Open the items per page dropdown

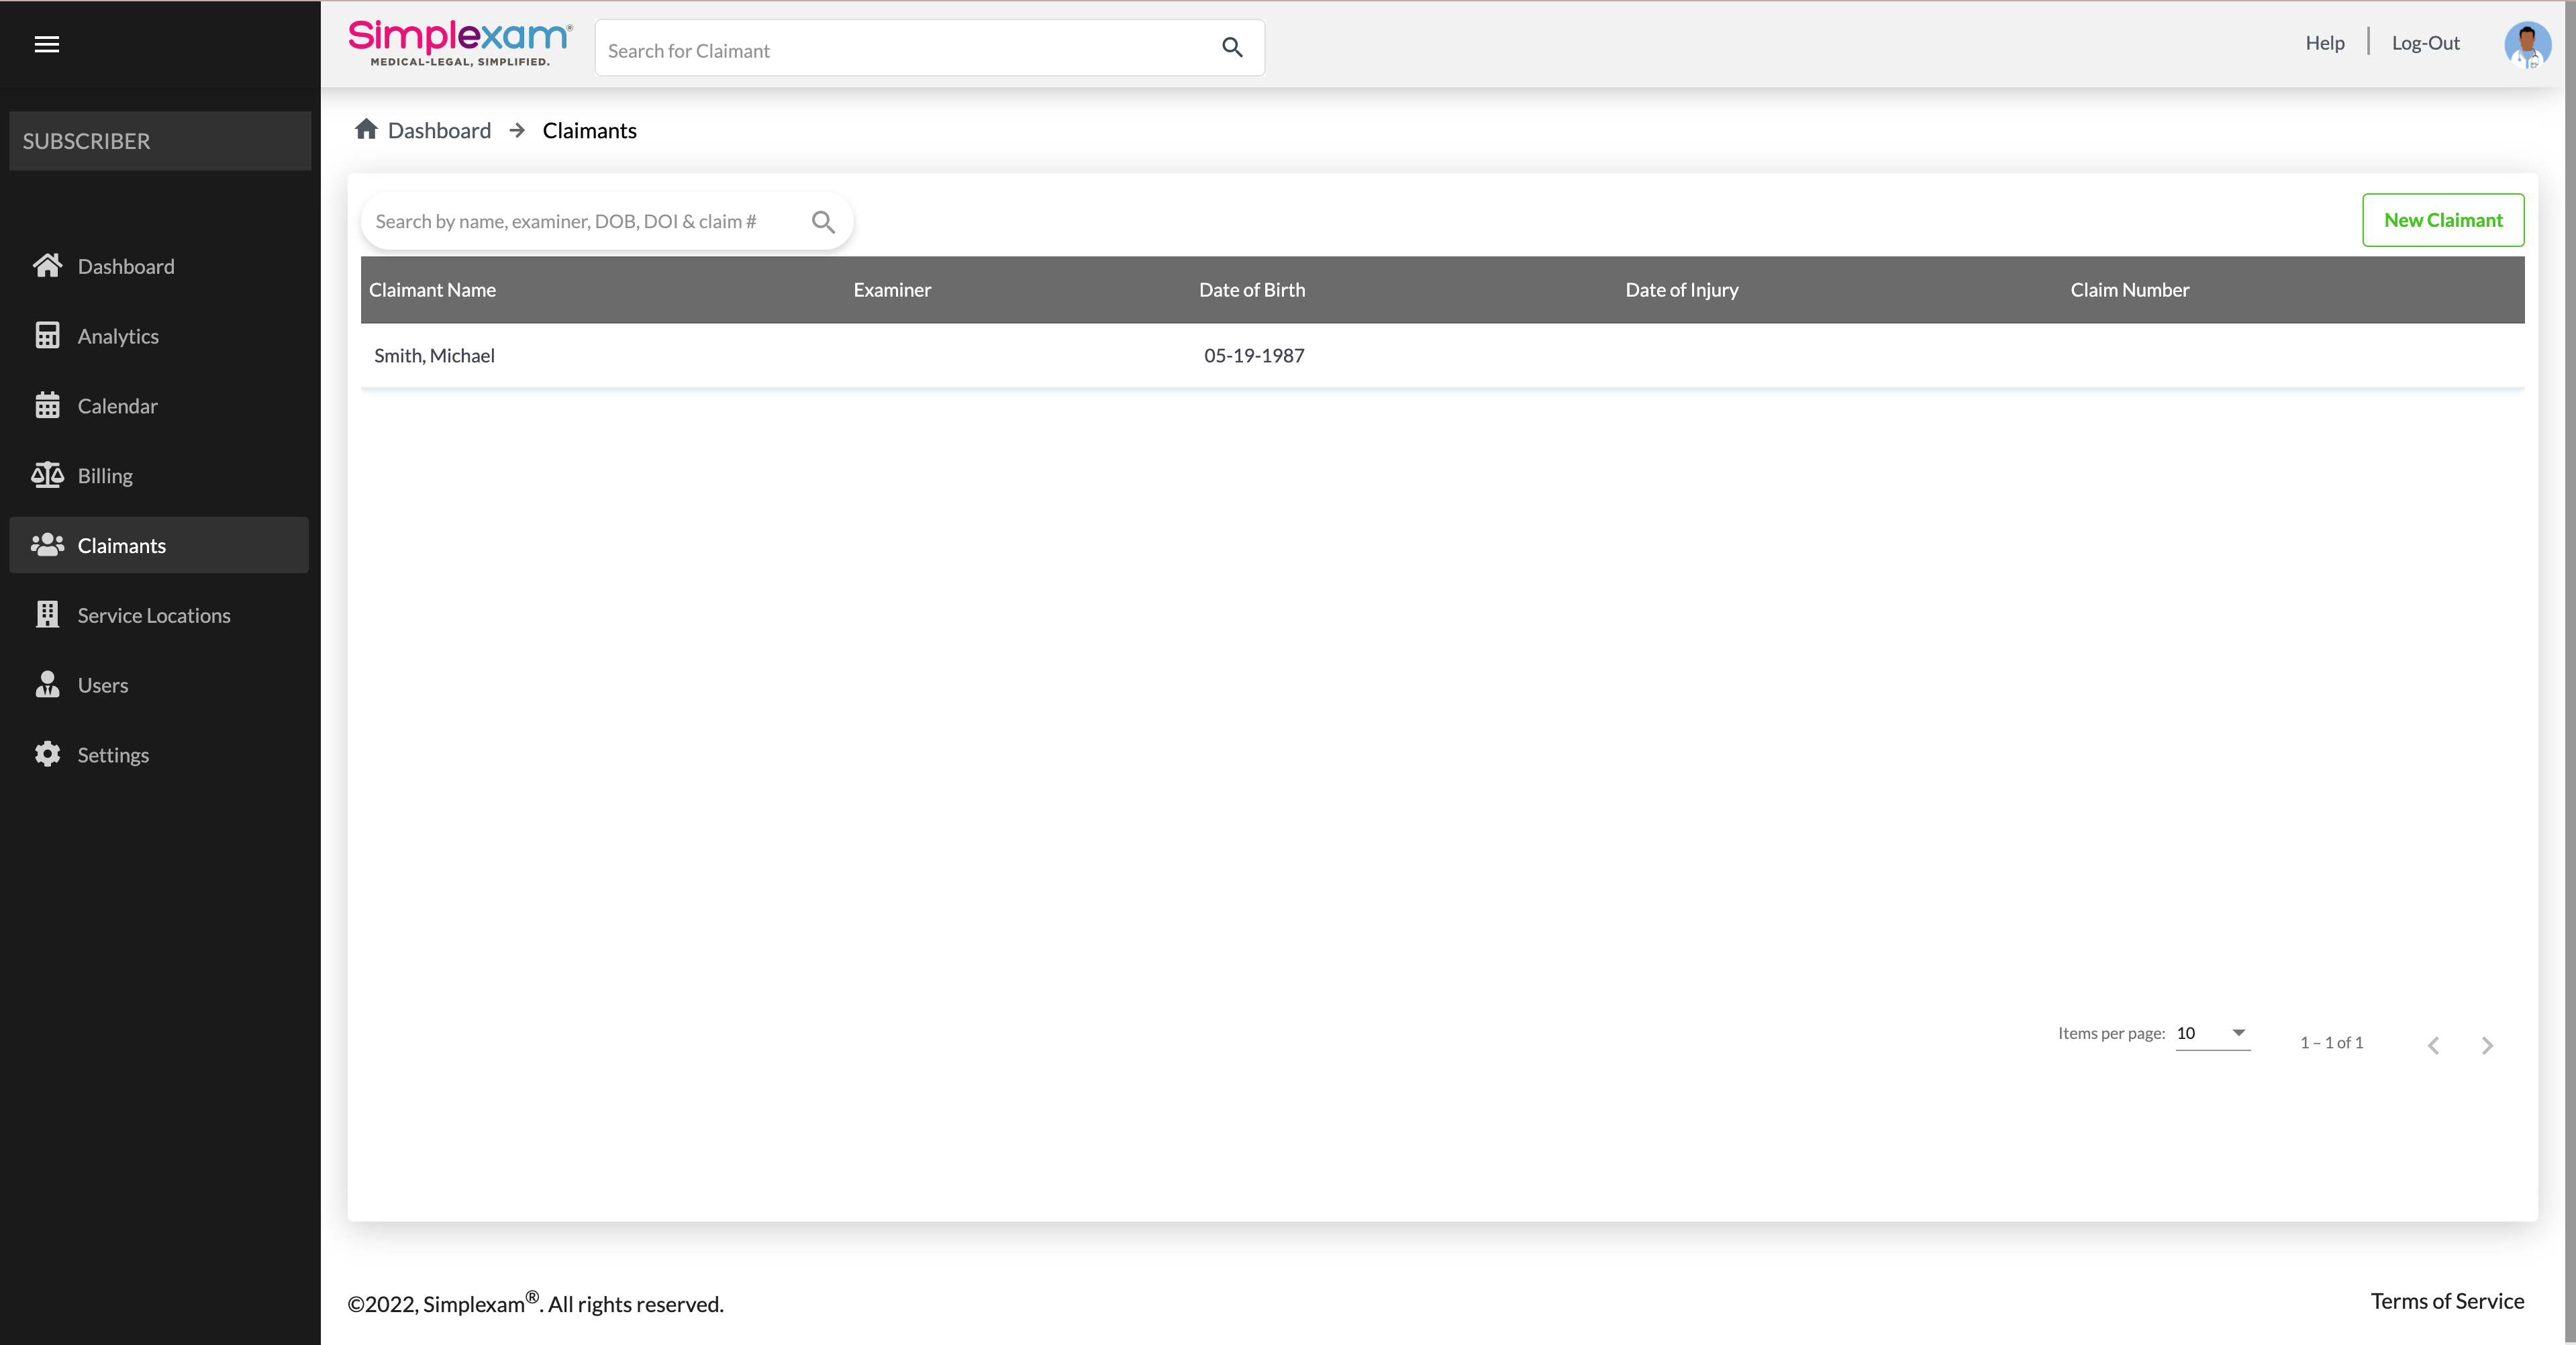(x=2212, y=1033)
